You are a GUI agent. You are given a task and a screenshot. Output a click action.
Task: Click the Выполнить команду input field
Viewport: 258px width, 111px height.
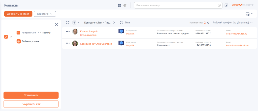(x=176, y=5)
